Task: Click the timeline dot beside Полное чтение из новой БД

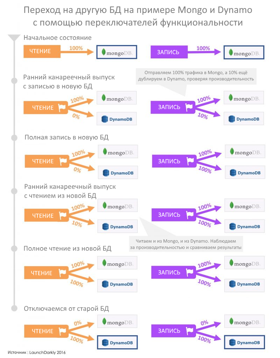Action: [x=14, y=249]
